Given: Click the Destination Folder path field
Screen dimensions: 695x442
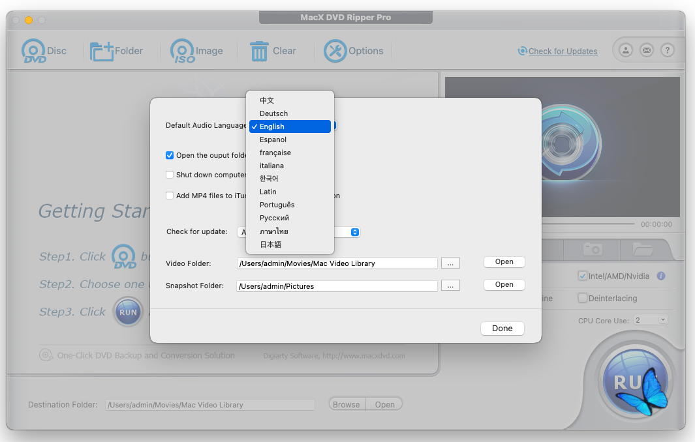Looking at the screenshot, I should (x=209, y=405).
